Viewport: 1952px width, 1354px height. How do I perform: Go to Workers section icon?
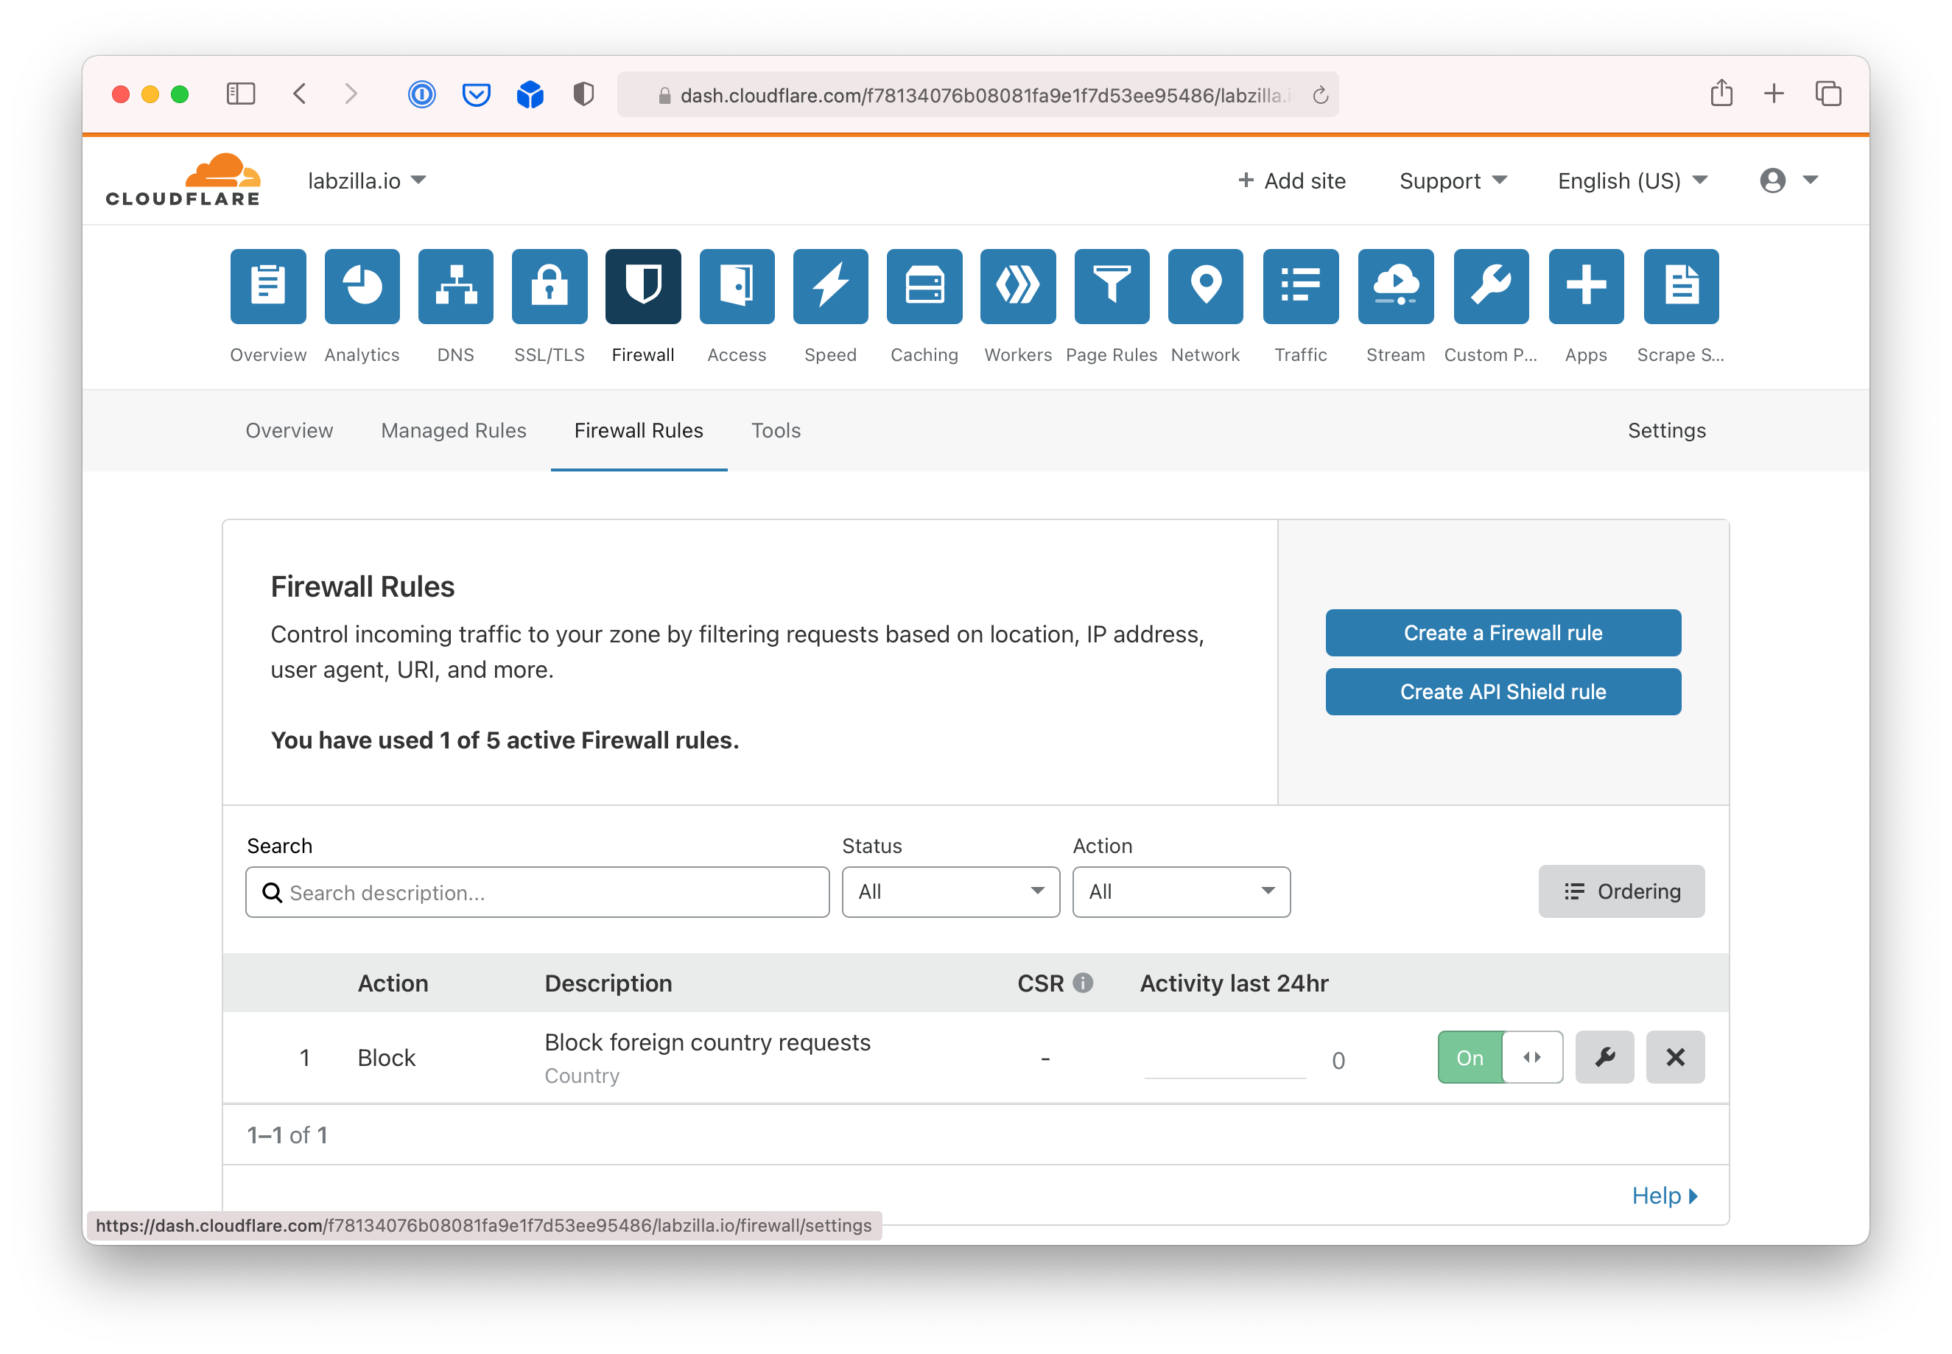coord(1017,287)
